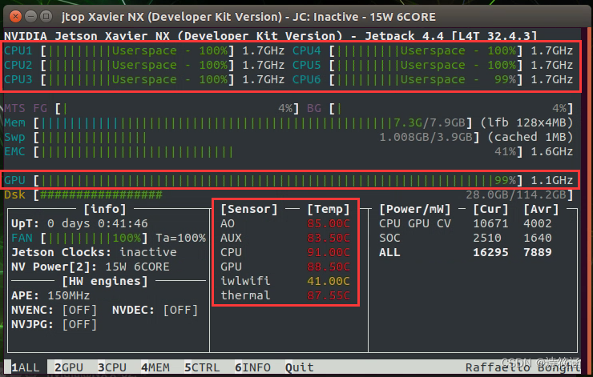
Task: Click the [Power/mW] column header
Action: click(415, 209)
